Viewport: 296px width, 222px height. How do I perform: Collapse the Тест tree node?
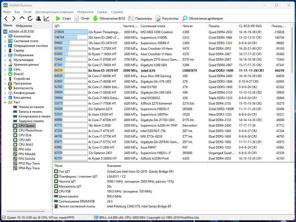click(5, 102)
